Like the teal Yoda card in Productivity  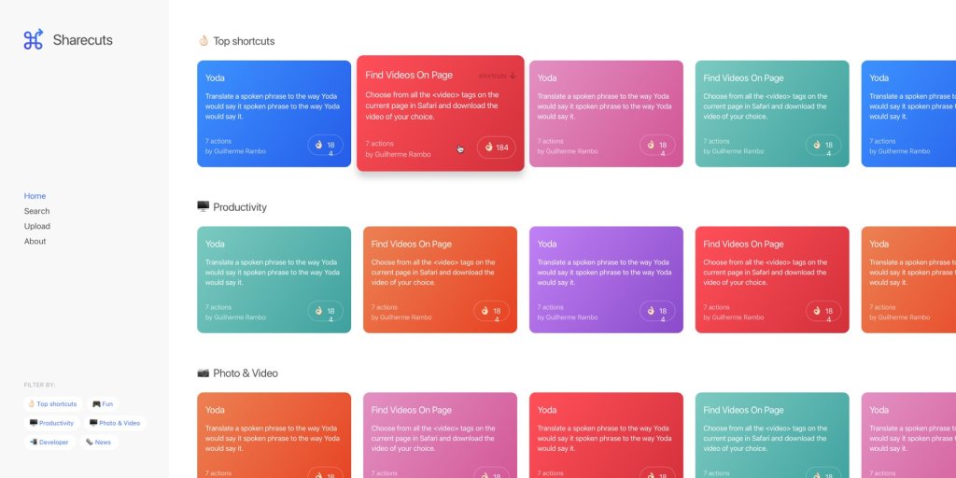[325, 311]
